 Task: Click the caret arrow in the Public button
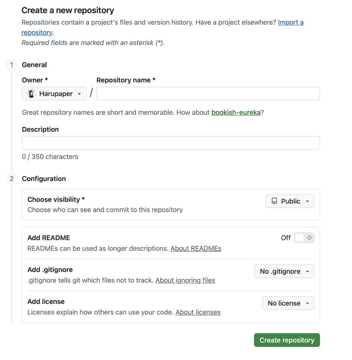[307, 201]
